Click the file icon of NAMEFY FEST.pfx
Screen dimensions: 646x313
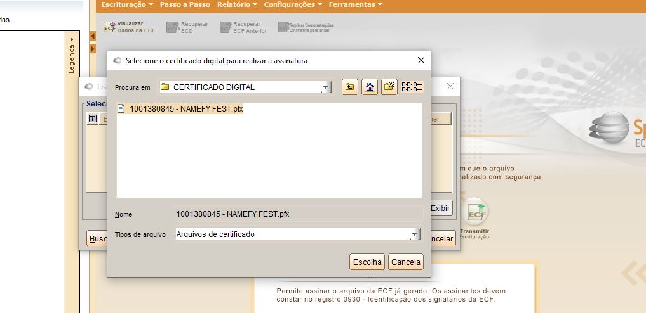(121, 108)
